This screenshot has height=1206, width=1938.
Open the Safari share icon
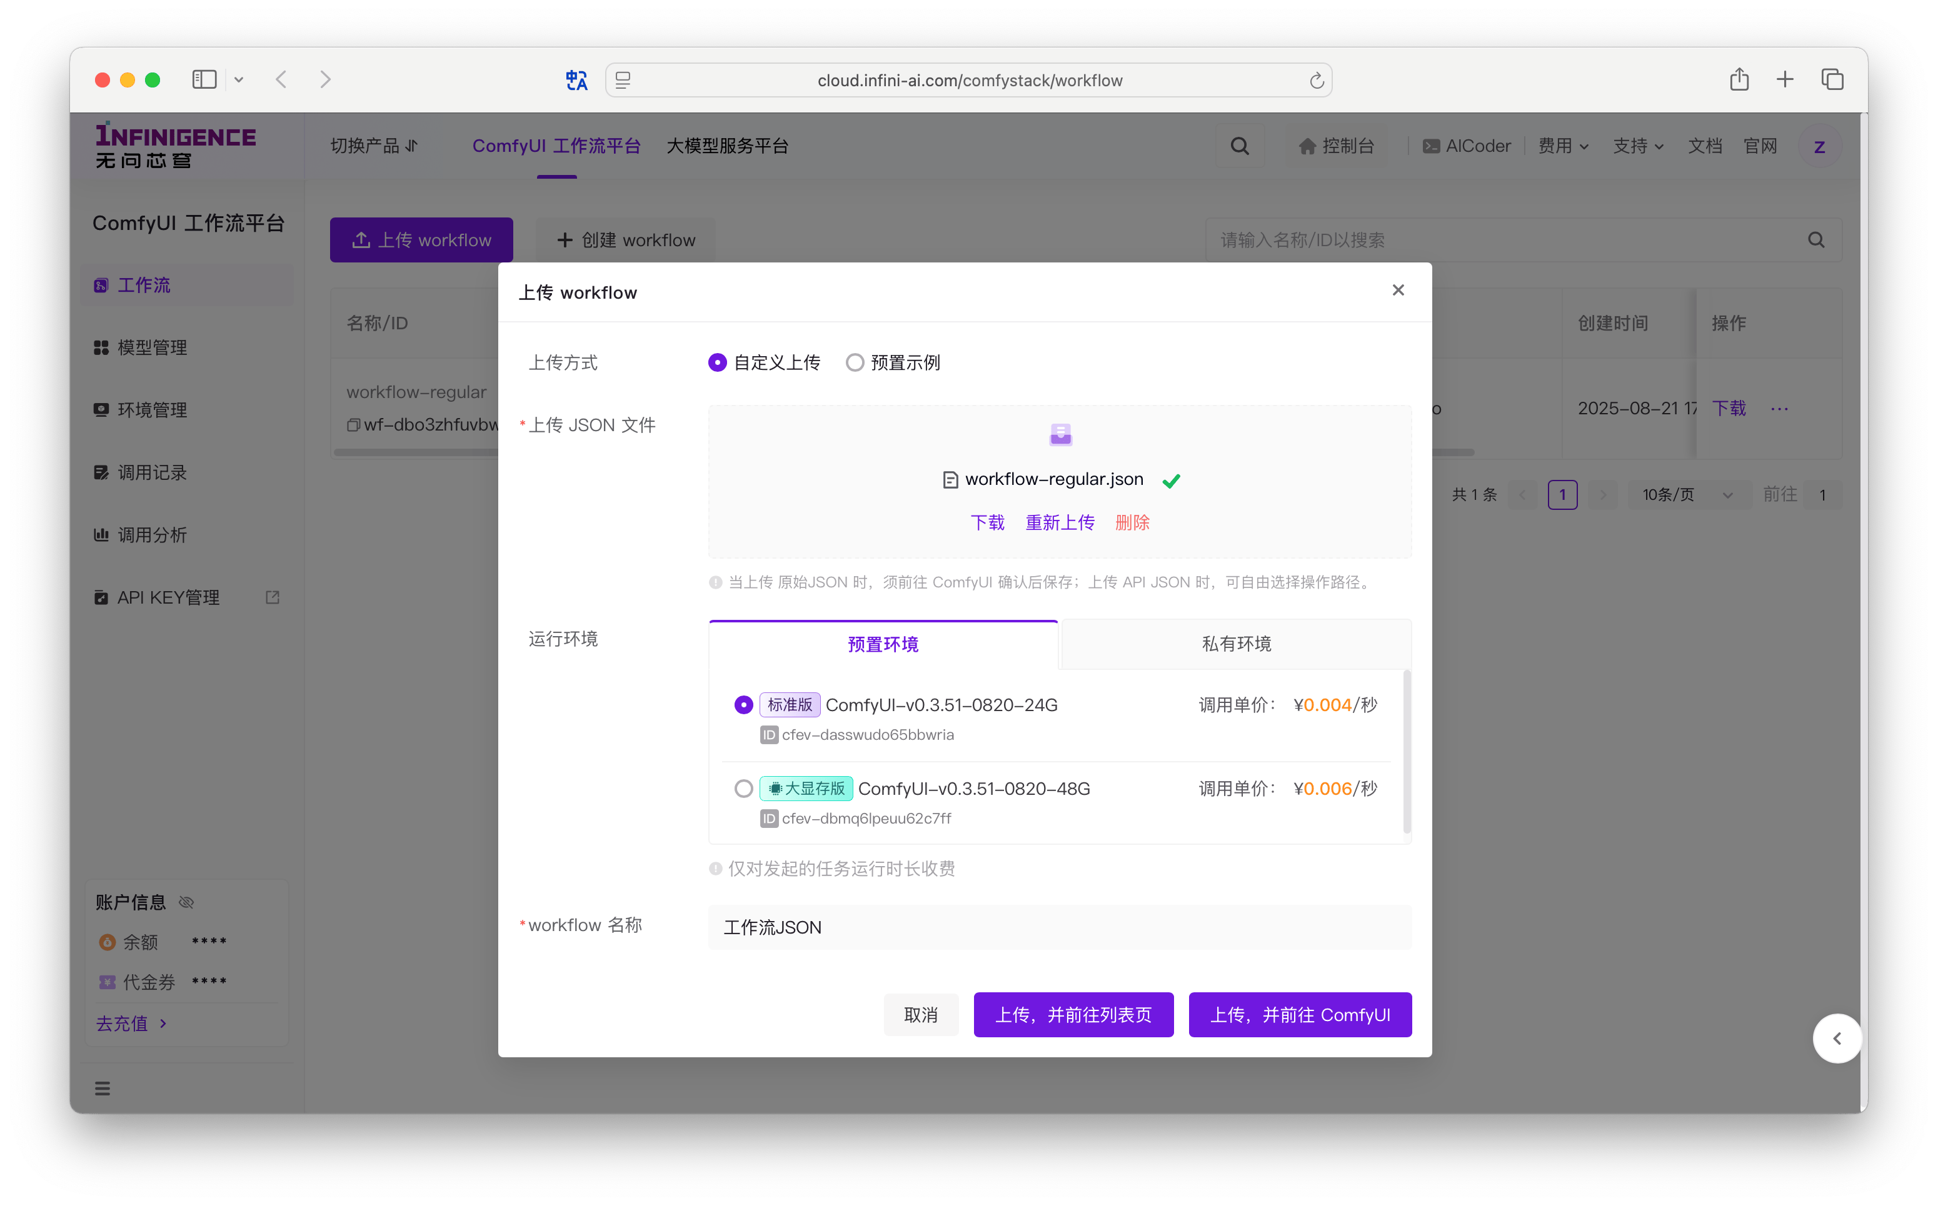coord(1739,79)
